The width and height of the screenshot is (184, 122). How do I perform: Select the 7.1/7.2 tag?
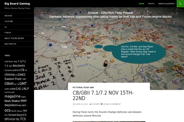tap(22, 61)
